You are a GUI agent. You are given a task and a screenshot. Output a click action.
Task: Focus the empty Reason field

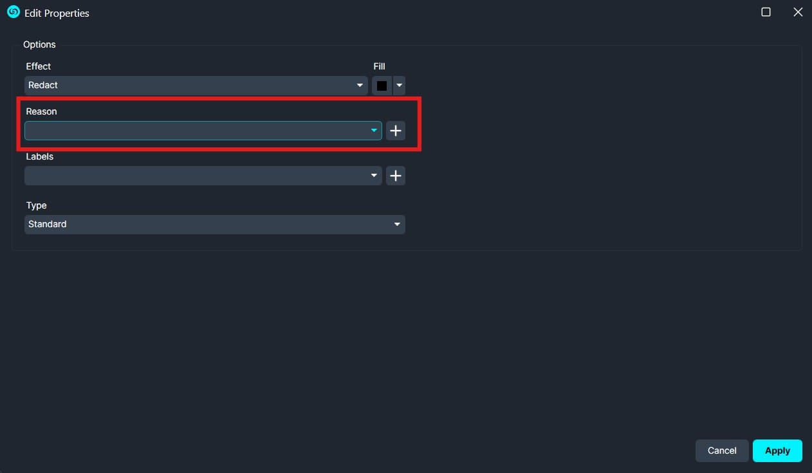pos(193,131)
